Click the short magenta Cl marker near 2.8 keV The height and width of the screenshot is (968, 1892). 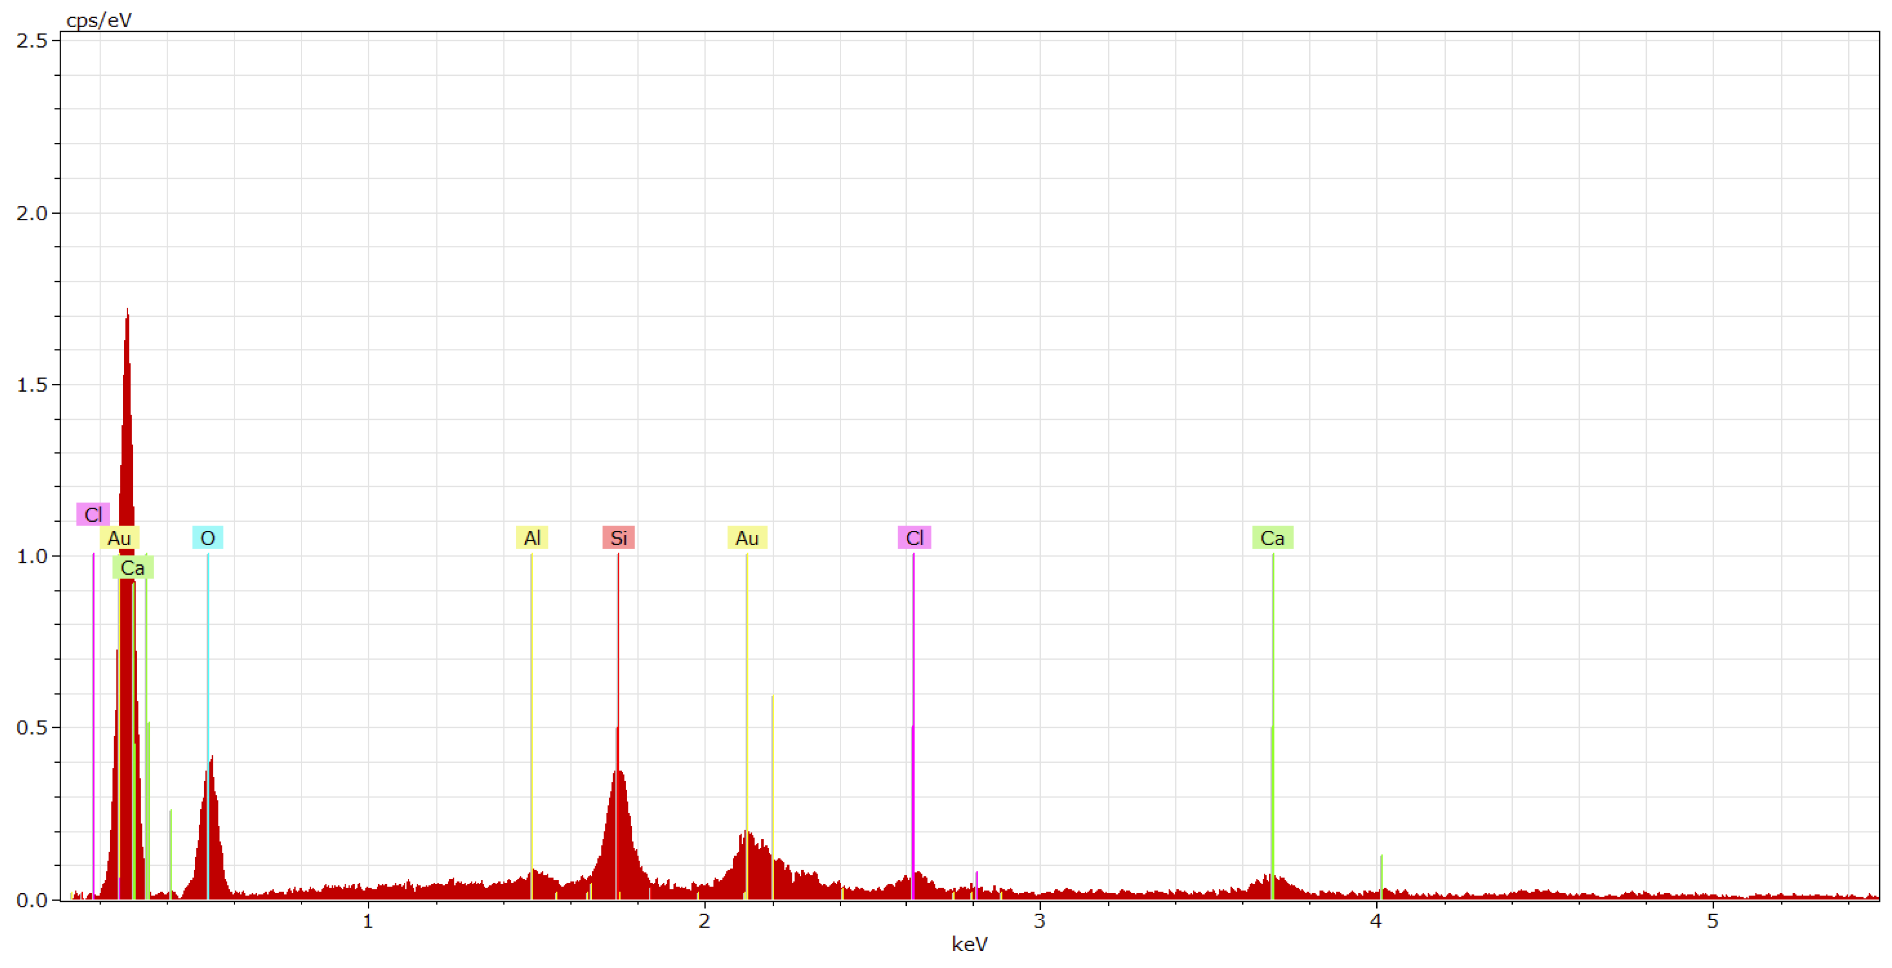[x=976, y=884]
